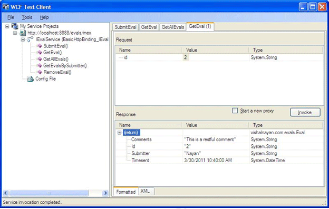Close the WCF Test Client window
Viewport: 329px width, 209px height.
click(x=322, y=7)
